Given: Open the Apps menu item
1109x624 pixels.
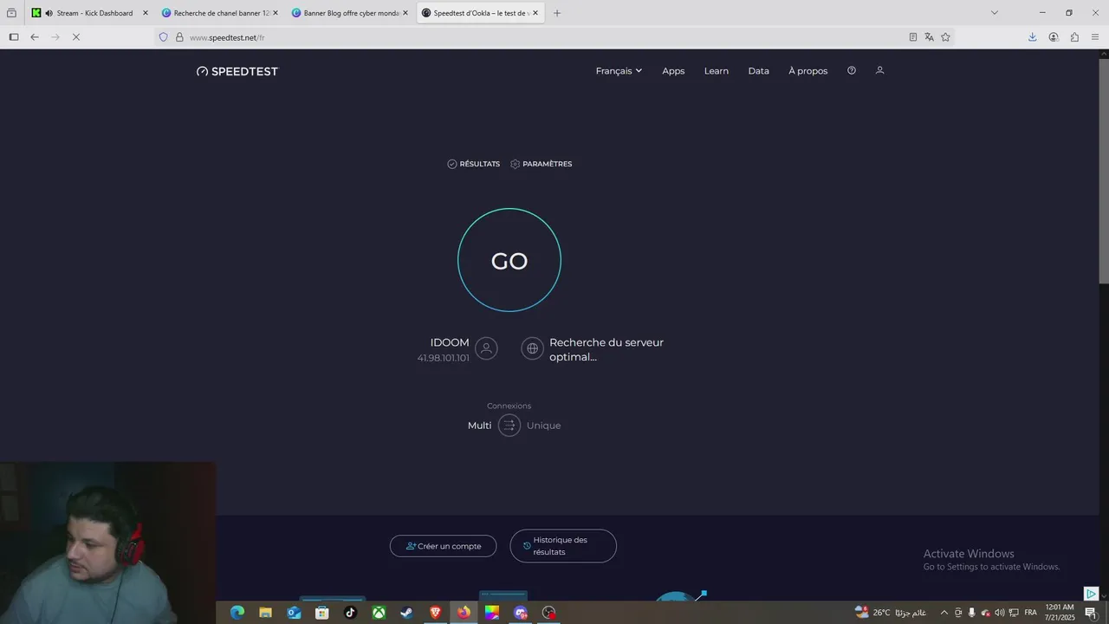Looking at the screenshot, I should click(673, 71).
